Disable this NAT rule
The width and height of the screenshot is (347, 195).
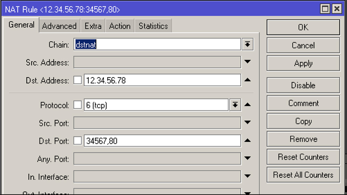pyautogui.click(x=303, y=85)
